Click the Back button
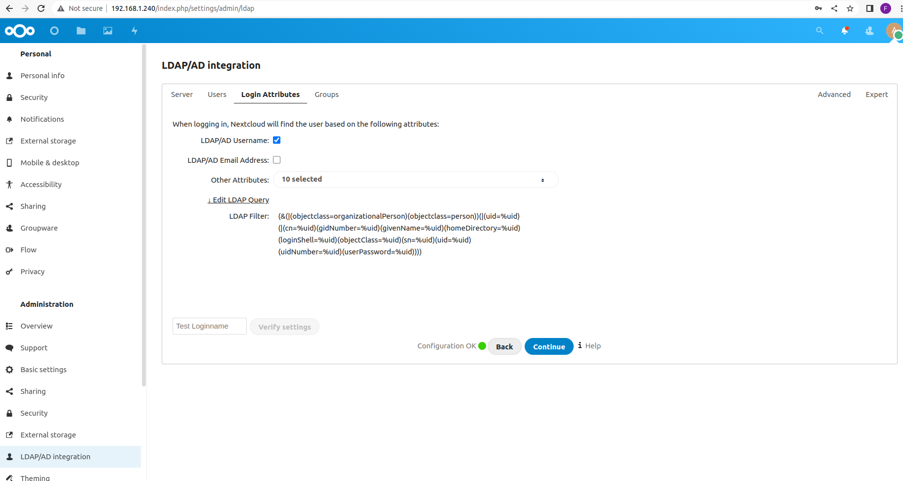903x481 pixels. pyautogui.click(x=504, y=346)
